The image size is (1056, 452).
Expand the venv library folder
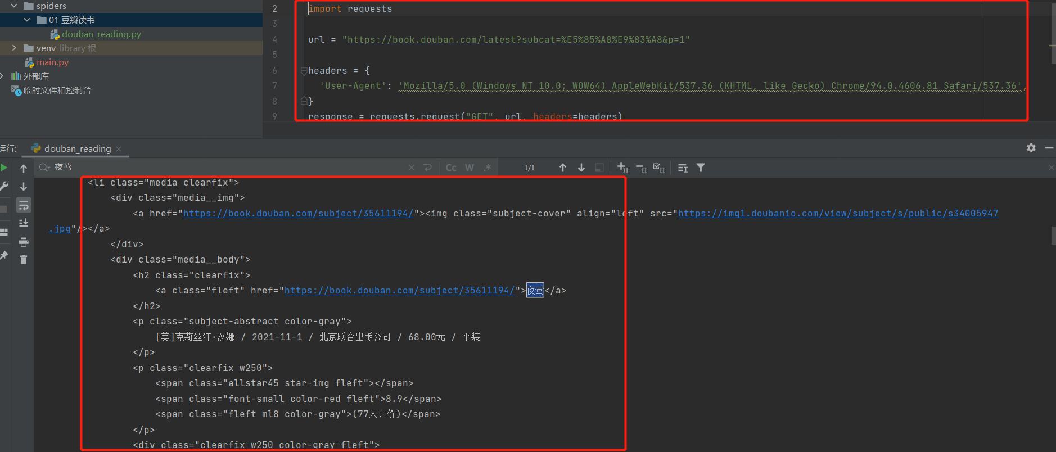click(14, 48)
